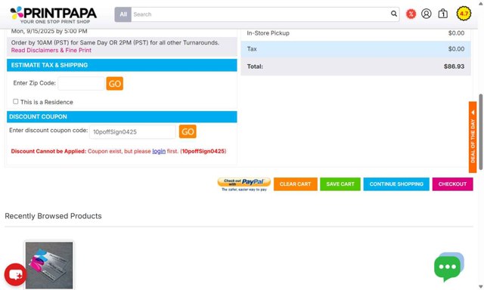This screenshot has width=484, height=290.
Task: Click the yellow 4.7 rating badge
Action: click(464, 14)
